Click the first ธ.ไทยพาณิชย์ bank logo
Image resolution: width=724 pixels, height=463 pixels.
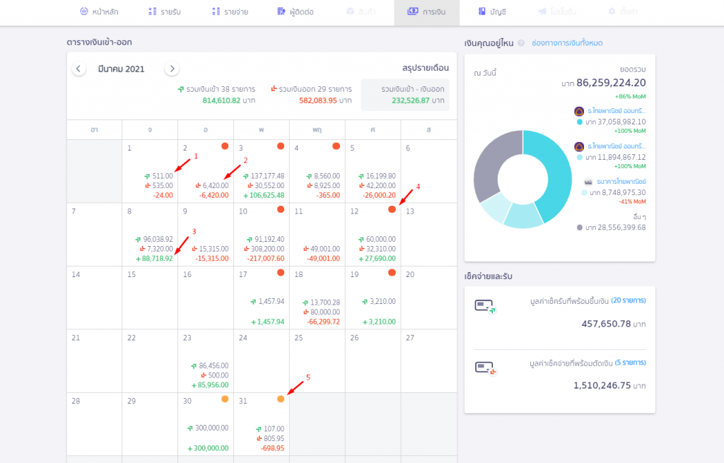tap(579, 111)
